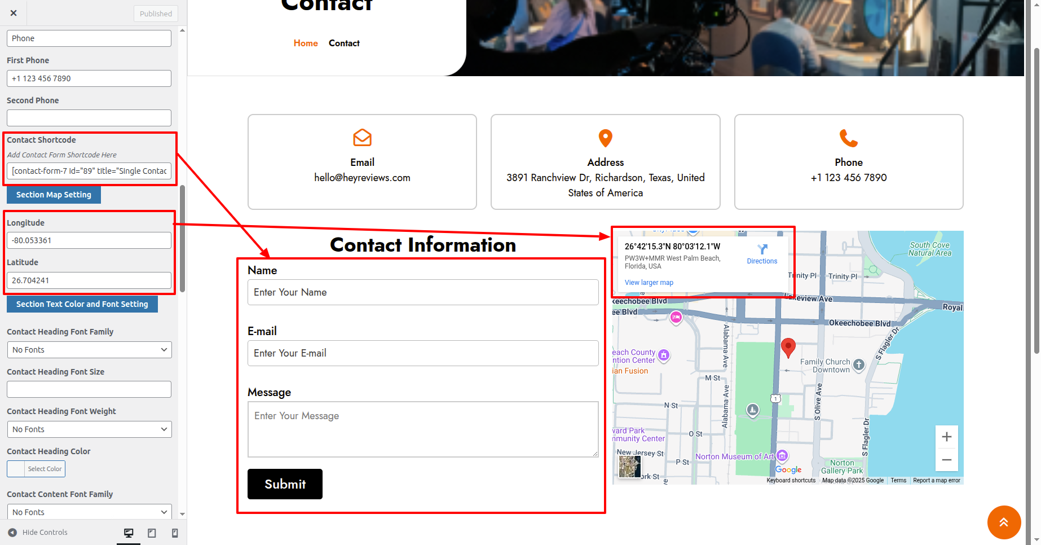
Task: Open the Section Map Setting tab
Action: pos(54,195)
